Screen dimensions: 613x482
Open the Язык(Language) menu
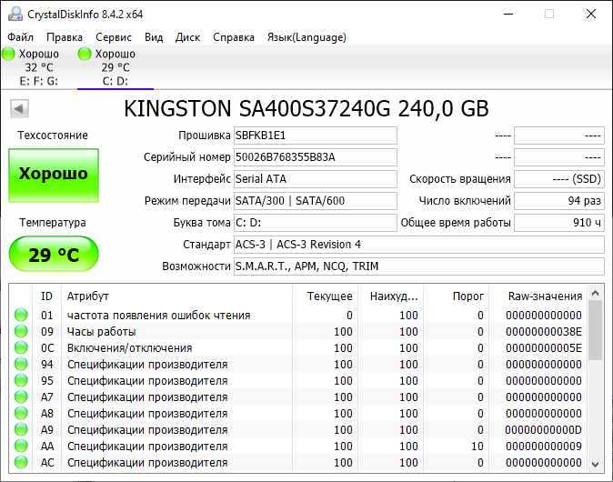[306, 37]
